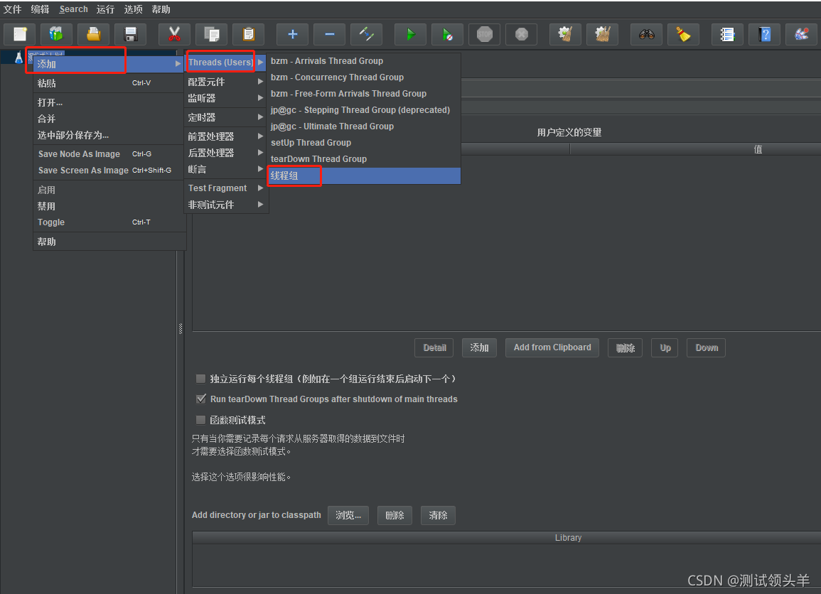Click the Clear results gear-broom icon

pyautogui.click(x=566, y=35)
